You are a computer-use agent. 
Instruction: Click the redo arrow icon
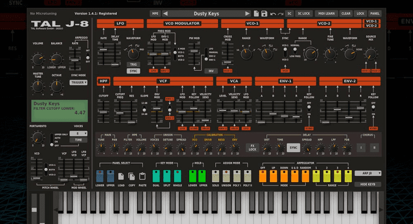tap(280, 13)
